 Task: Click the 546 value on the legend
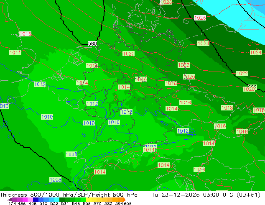[x=76, y=203]
